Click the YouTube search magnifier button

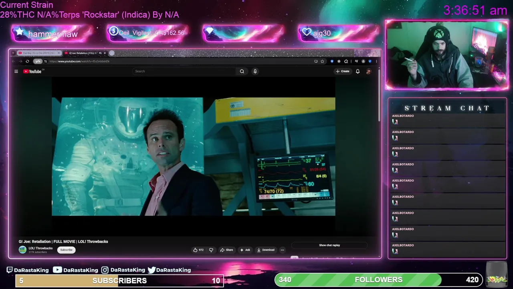pyautogui.click(x=242, y=71)
